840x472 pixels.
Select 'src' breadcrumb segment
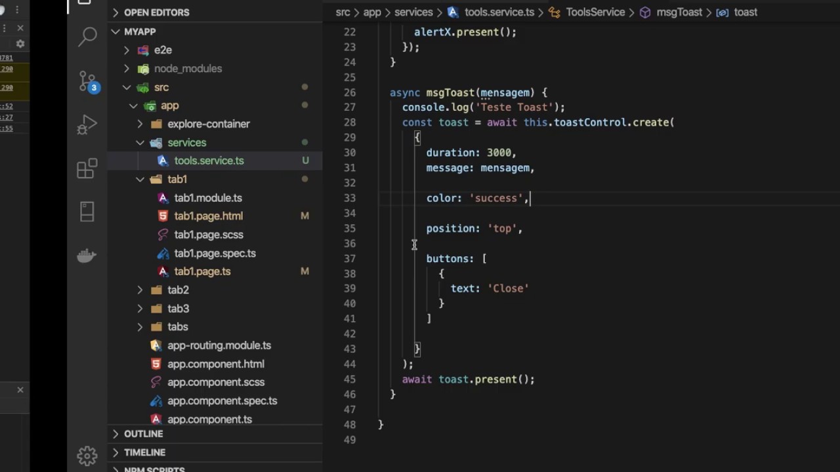point(343,12)
